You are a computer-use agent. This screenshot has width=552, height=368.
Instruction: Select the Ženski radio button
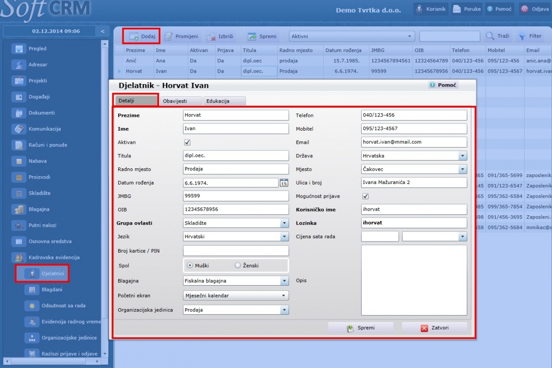[x=238, y=265]
